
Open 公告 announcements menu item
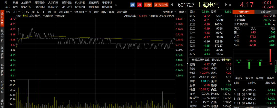[x=15, y=7]
